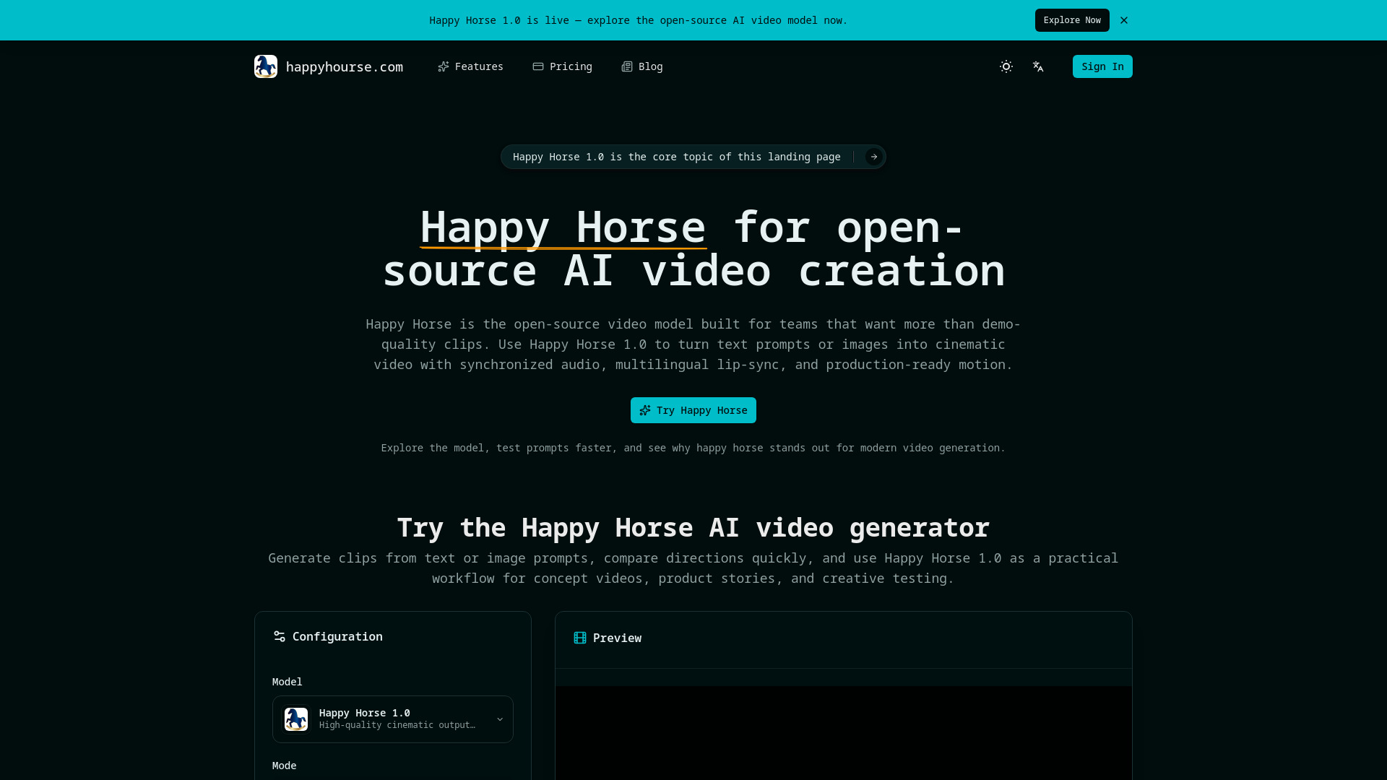Click the horse thumbnail in the Model selector
Image resolution: width=1387 pixels, height=780 pixels.
coord(295,719)
